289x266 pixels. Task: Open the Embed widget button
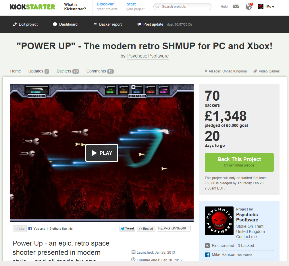coord(146,229)
